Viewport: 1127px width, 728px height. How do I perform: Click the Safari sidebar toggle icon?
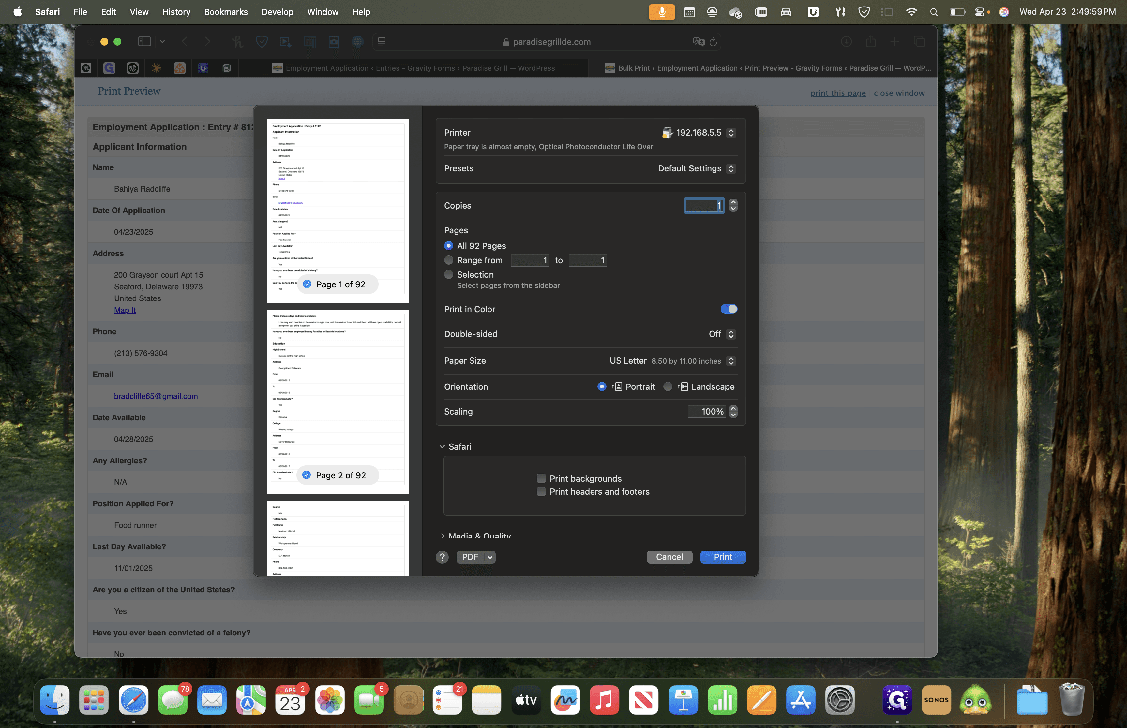tap(144, 42)
